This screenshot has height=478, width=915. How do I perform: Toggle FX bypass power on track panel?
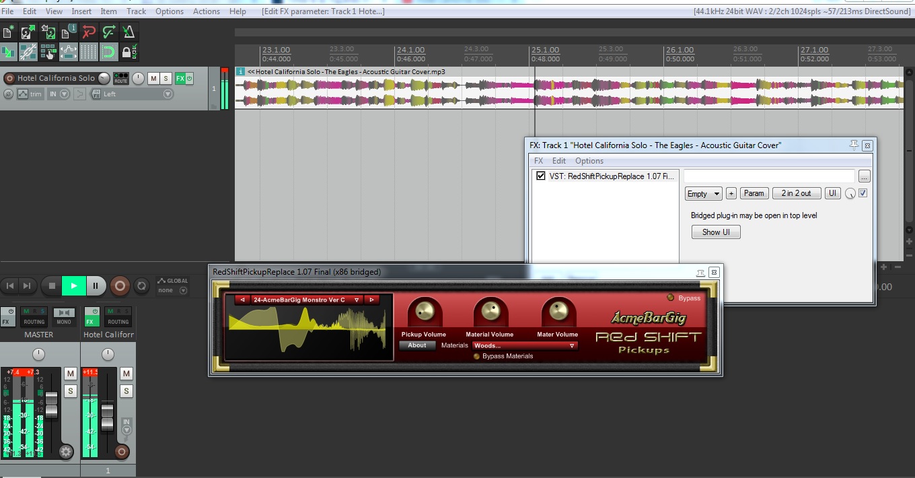[x=189, y=79]
